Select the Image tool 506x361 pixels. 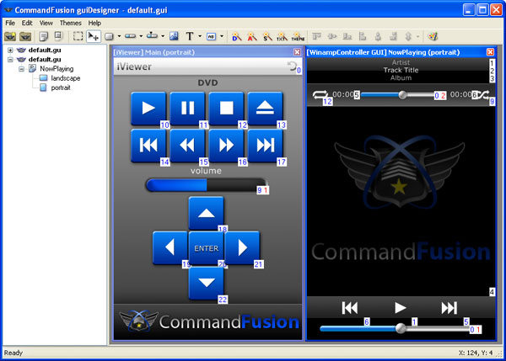click(x=174, y=36)
